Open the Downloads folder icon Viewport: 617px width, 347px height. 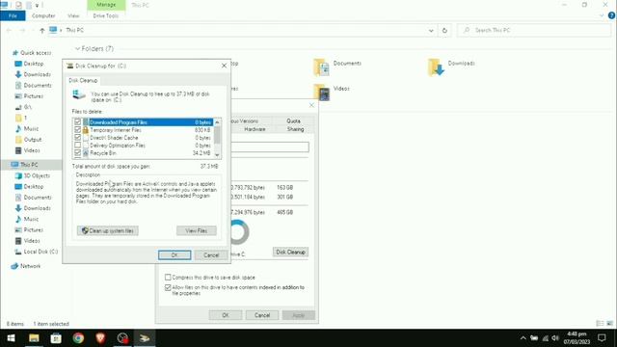[x=436, y=67]
